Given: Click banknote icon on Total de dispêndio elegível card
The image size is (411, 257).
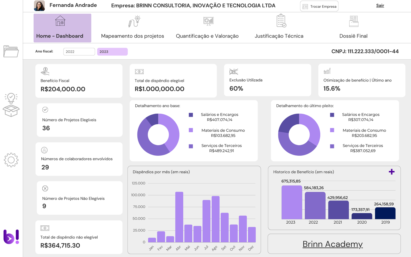Looking at the screenshot, I should tap(139, 71).
